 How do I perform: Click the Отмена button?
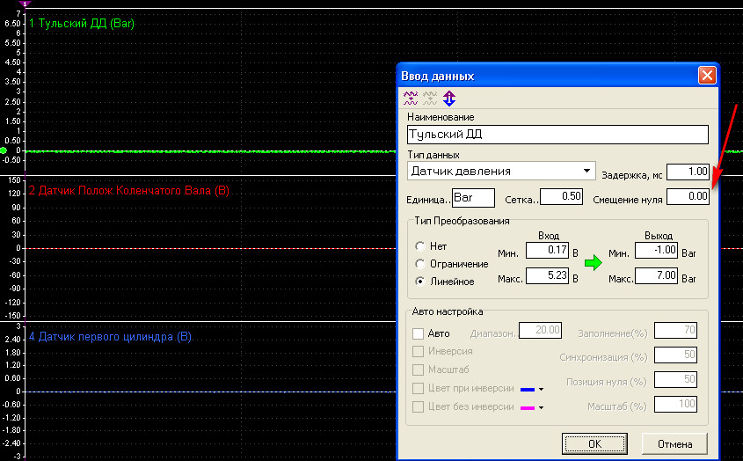click(674, 444)
